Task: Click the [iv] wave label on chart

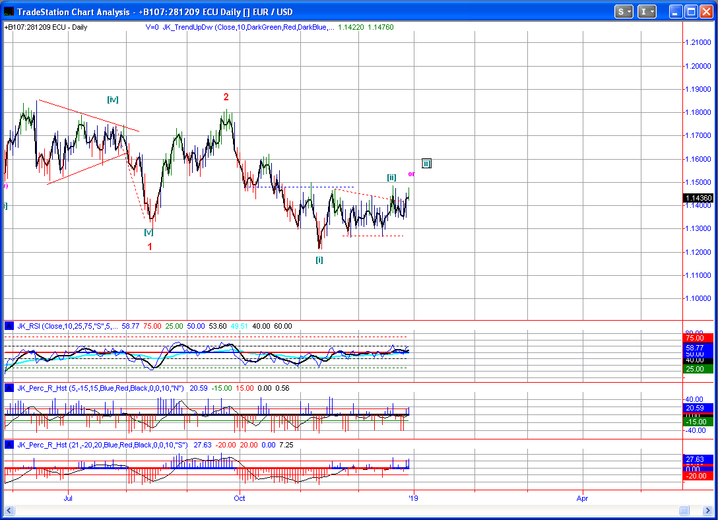Action: (113, 100)
